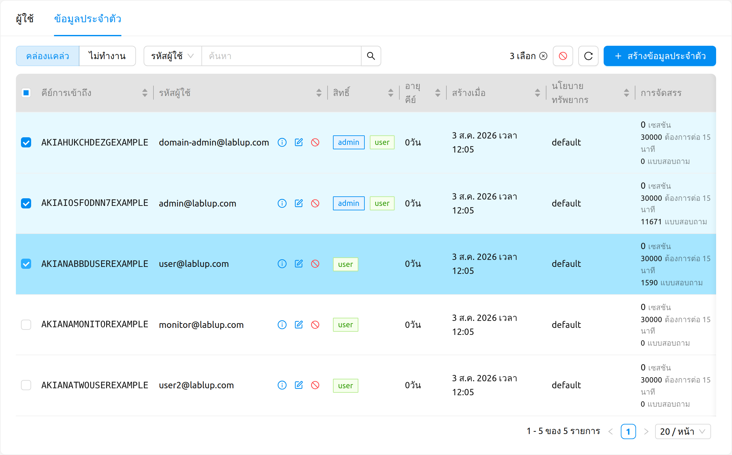Image resolution: width=732 pixels, height=455 pixels.
Task: Deactivate keypair of monitor@lablup.com
Action: pos(315,325)
